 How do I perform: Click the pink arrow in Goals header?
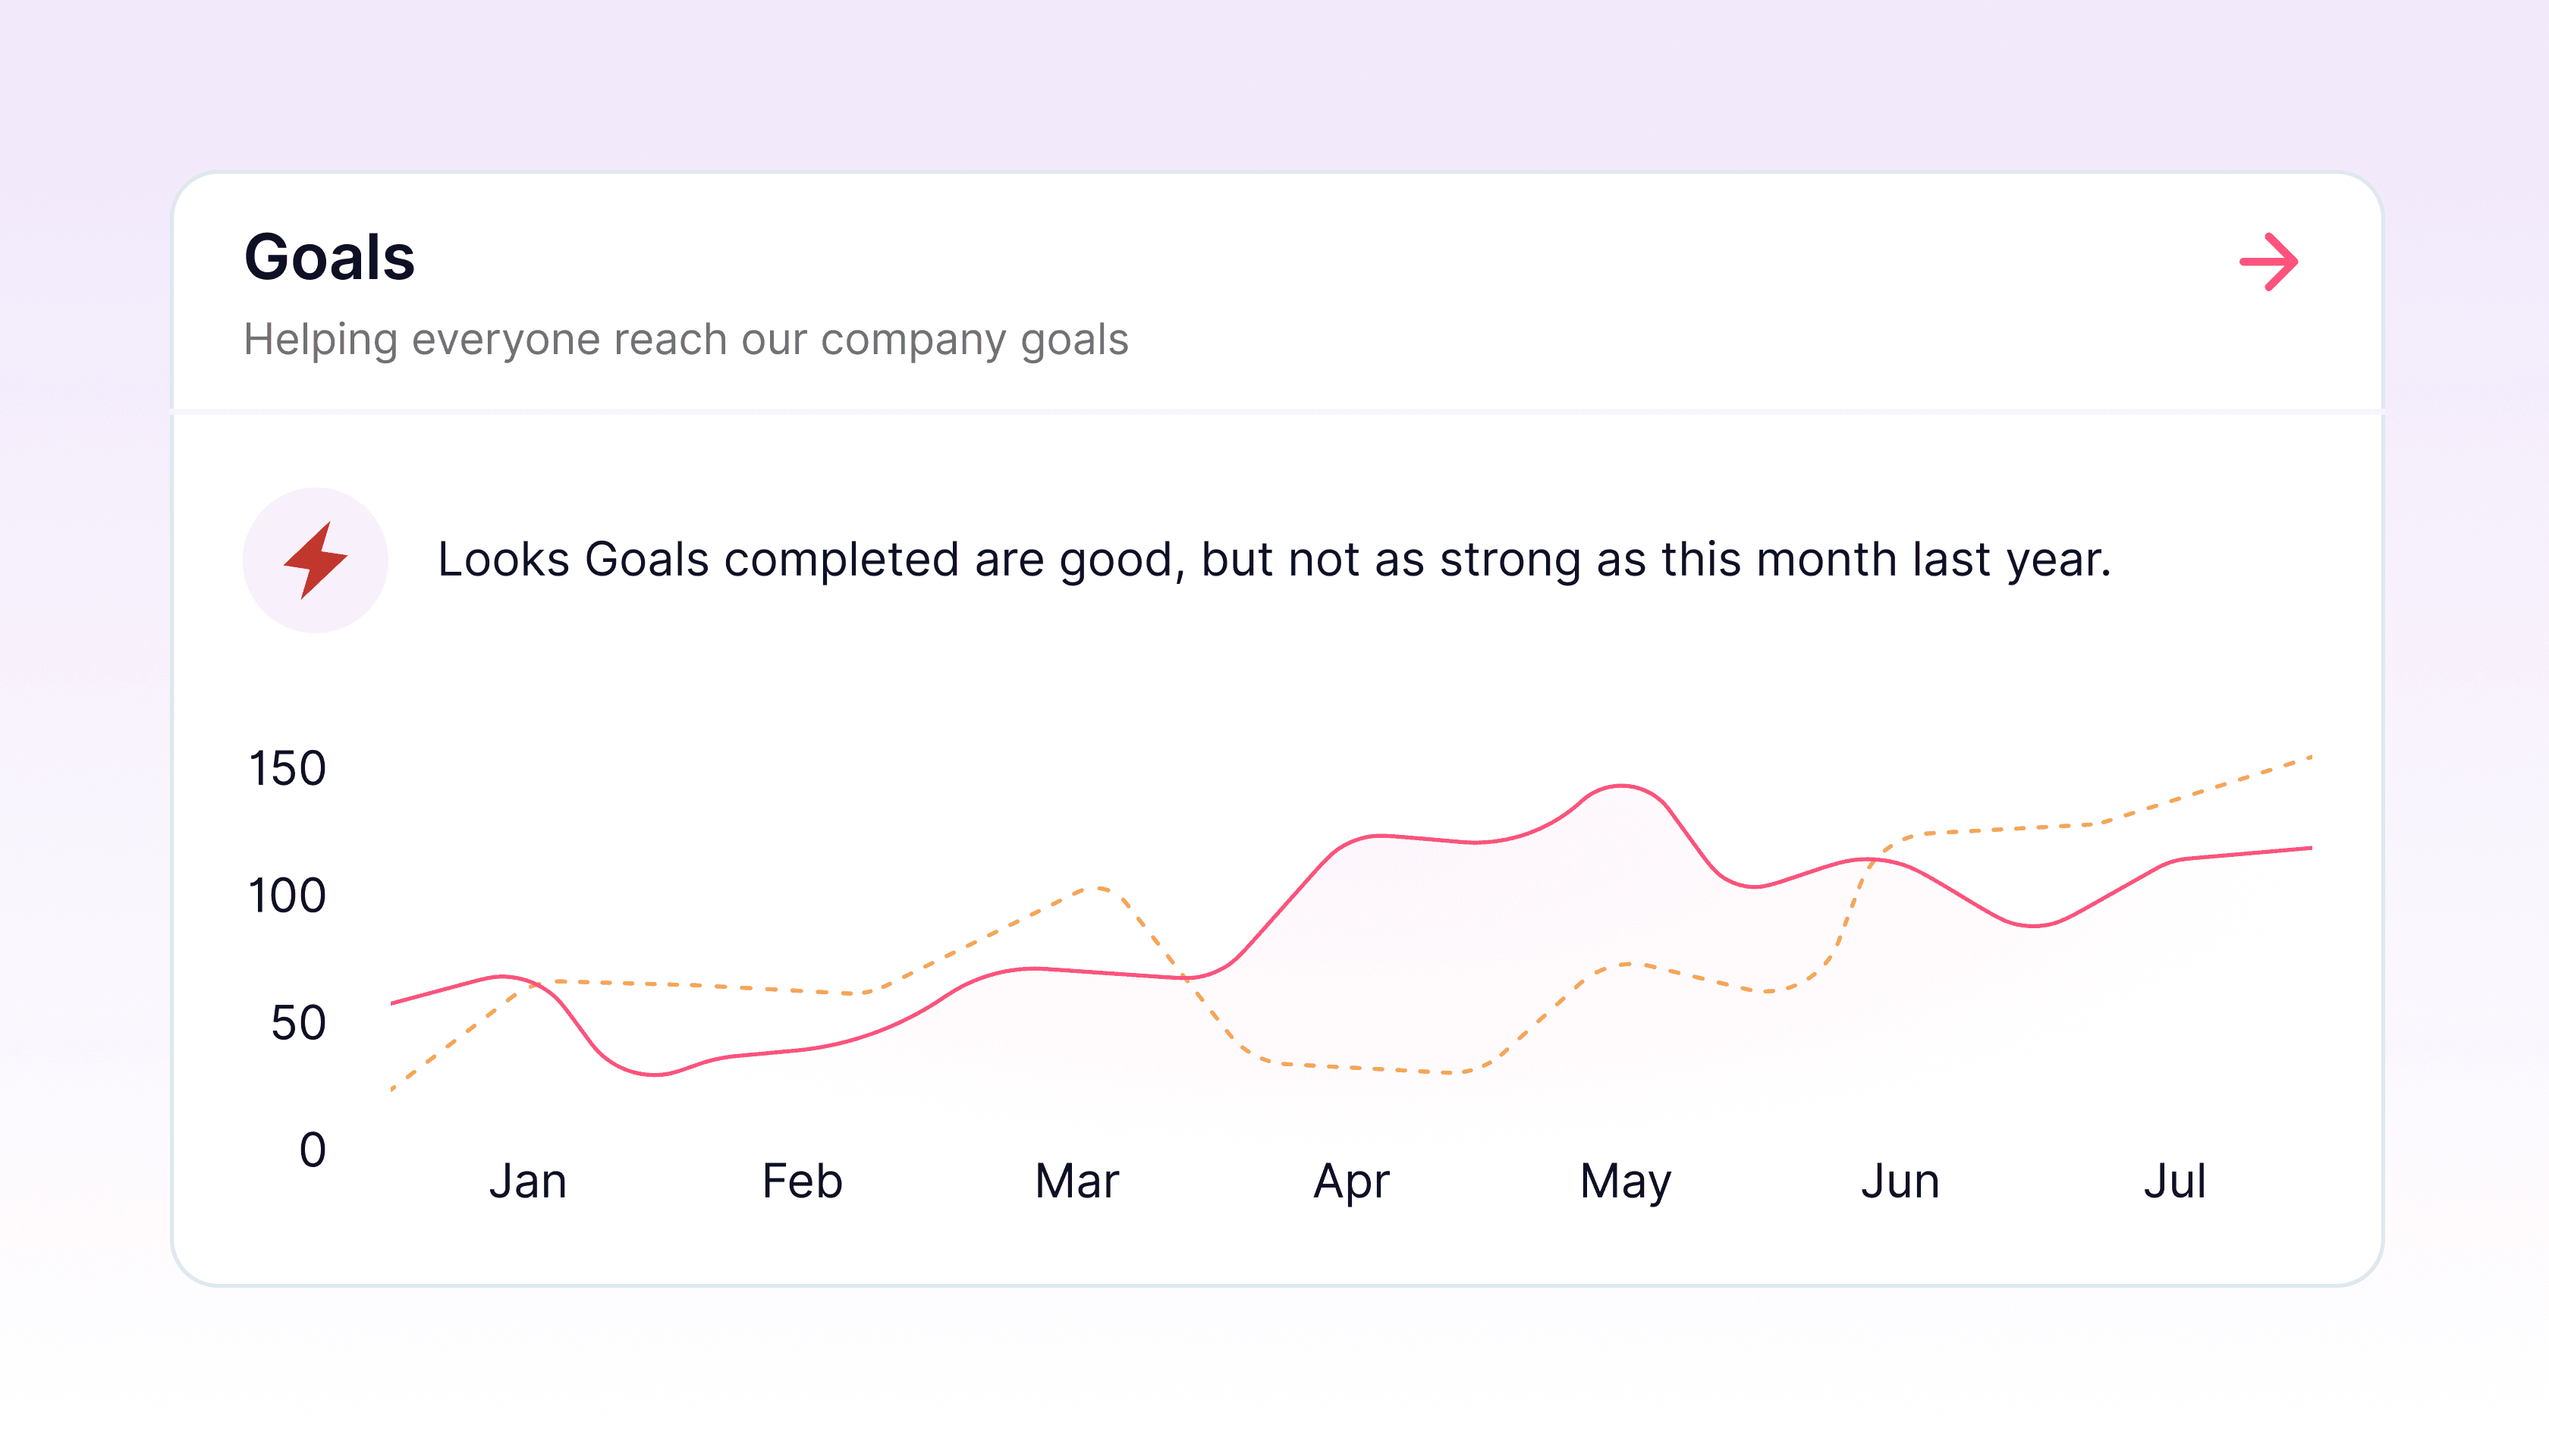click(2268, 262)
